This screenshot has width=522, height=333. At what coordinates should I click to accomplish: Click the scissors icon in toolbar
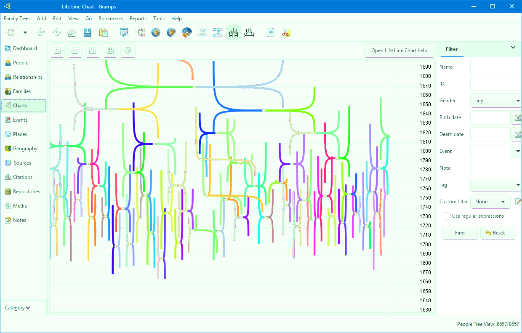click(x=286, y=32)
